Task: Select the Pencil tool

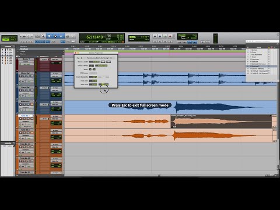Action: pyautogui.click(x=73, y=36)
